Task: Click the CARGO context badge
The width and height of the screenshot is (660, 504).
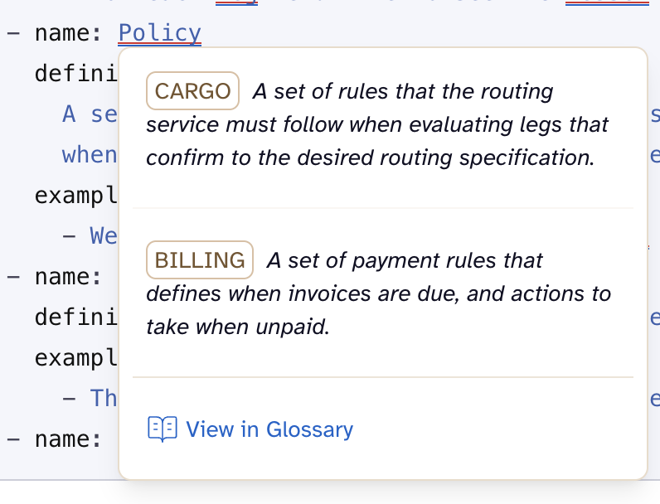Action: (x=192, y=91)
